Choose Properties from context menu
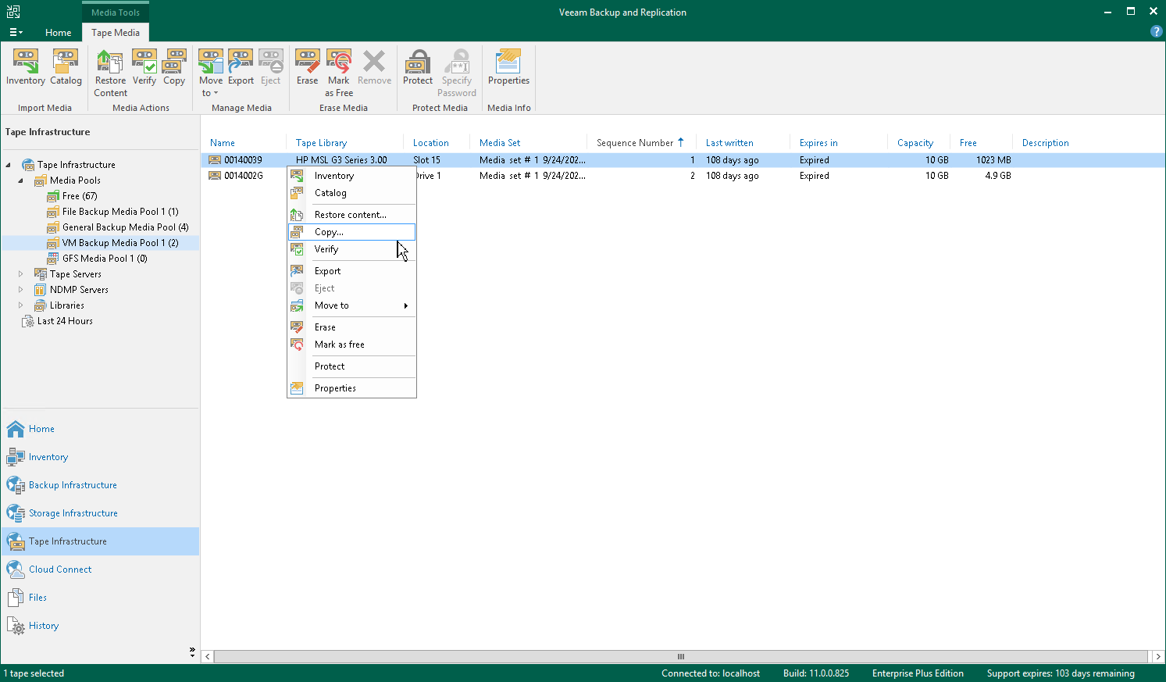 click(351, 388)
